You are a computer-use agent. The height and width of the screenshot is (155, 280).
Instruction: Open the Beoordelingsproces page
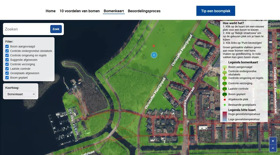pyautogui.click(x=144, y=11)
